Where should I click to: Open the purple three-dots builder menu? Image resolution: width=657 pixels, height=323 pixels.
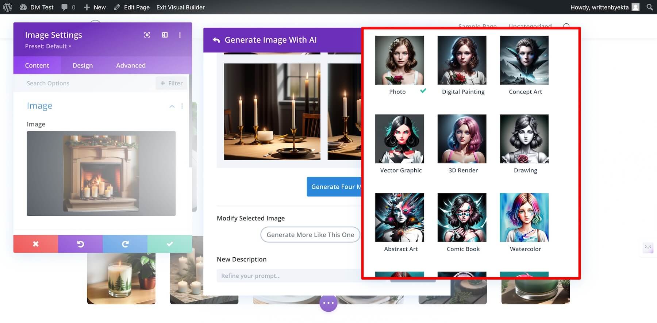tap(328, 303)
